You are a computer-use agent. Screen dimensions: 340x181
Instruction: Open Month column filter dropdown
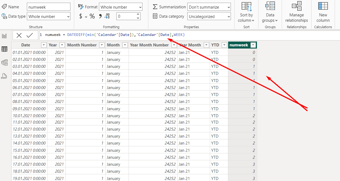[x=125, y=45]
